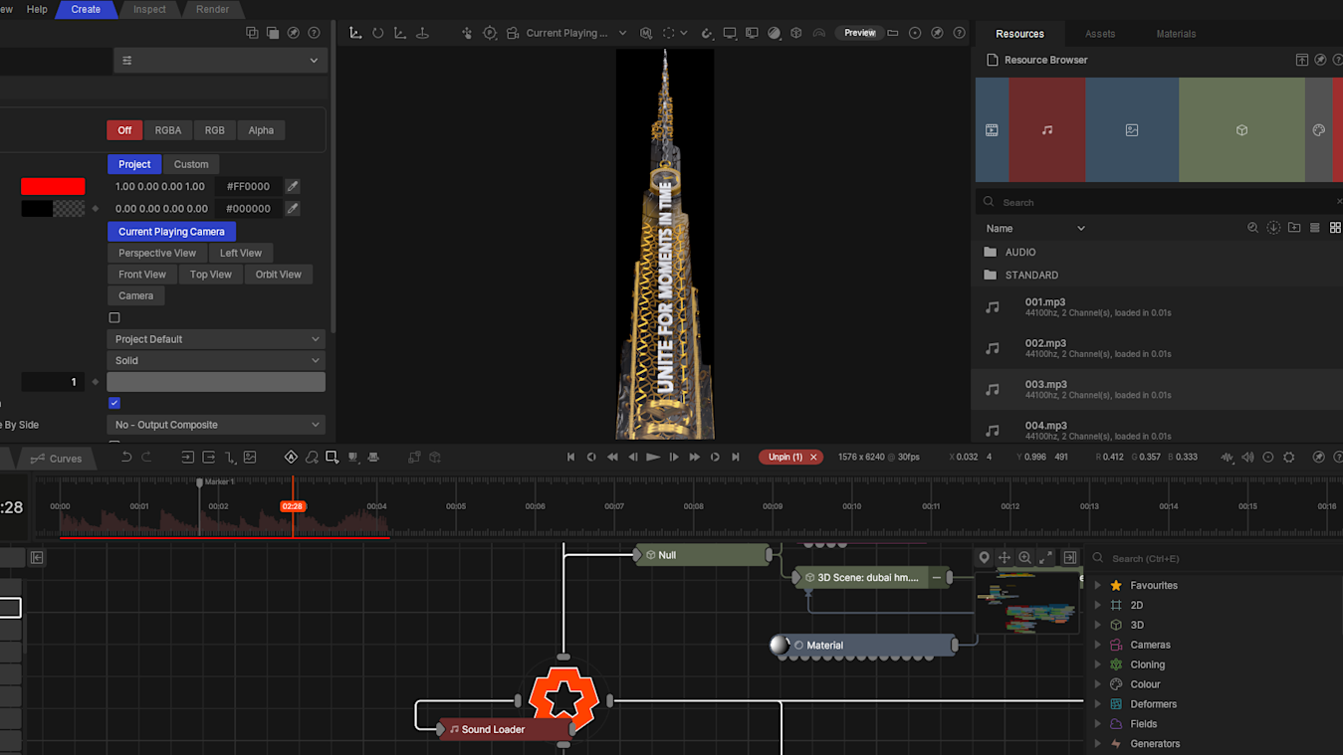The image size is (1343, 755).
Task: Select the rotate tool in viewport toolbar
Action: tap(377, 33)
